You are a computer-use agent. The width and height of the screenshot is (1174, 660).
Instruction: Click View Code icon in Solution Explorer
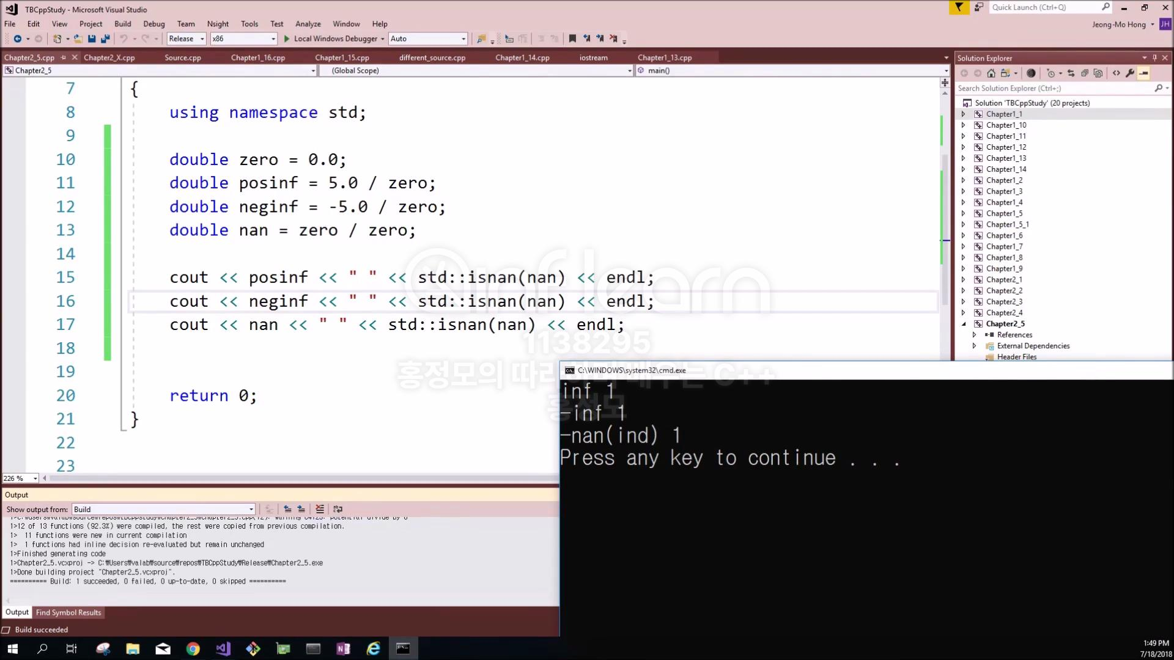(x=1117, y=73)
